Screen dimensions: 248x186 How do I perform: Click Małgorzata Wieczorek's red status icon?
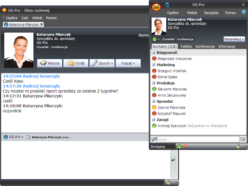pyautogui.click(x=154, y=59)
